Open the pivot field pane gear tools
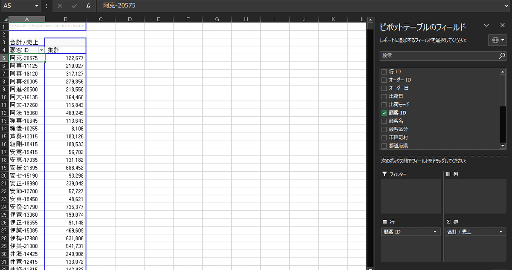Viewport: 512px width, 270px height. click(x=497, y=40)
